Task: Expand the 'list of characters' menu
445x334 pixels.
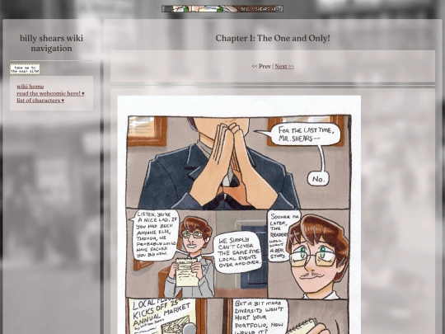Action: 40,101
